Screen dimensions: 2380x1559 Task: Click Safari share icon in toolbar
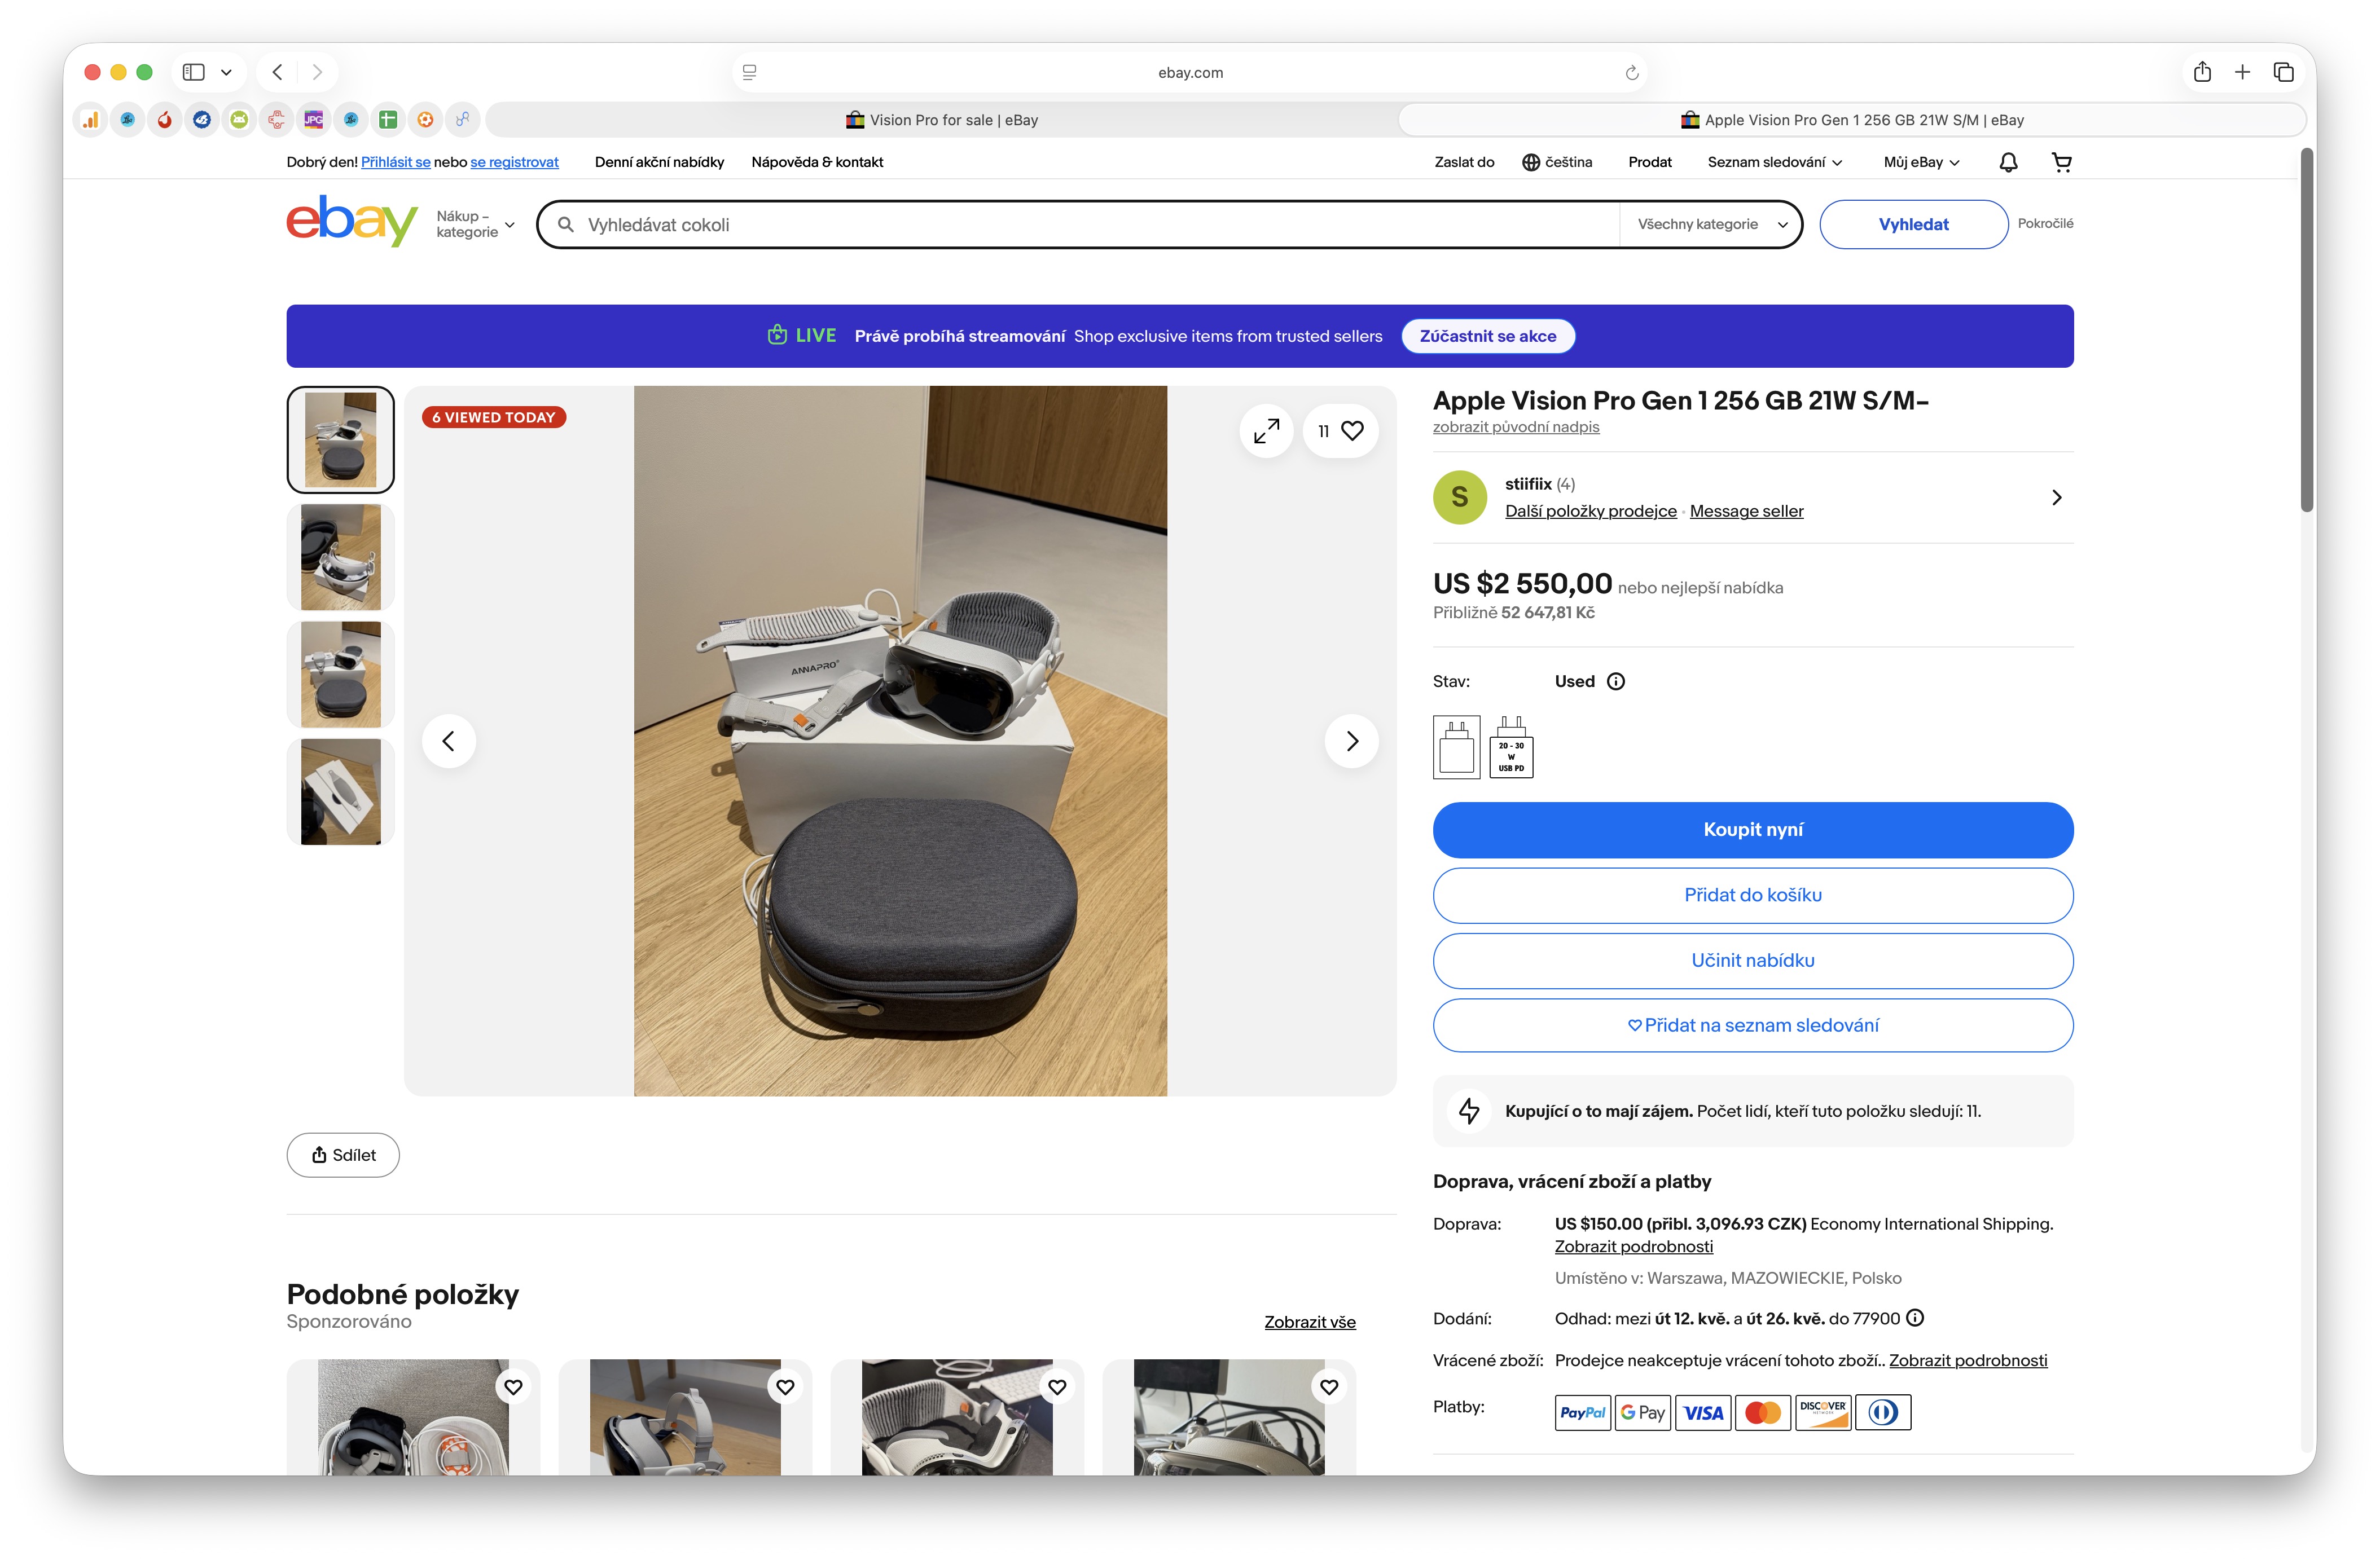(2202, 72)
